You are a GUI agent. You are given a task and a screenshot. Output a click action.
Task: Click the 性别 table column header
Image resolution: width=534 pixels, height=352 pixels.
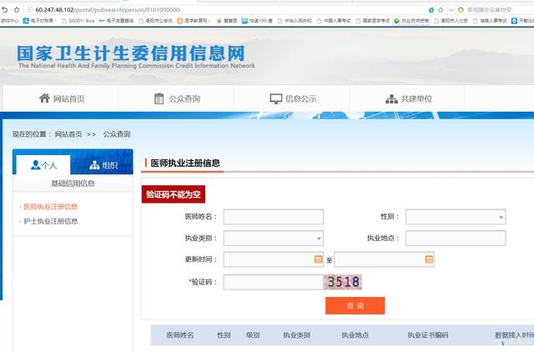tap(224, 335)
